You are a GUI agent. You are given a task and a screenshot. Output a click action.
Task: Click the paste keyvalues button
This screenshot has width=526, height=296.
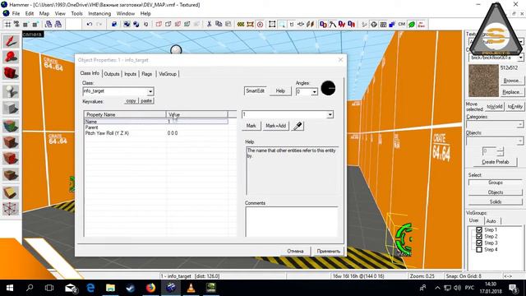146,101
